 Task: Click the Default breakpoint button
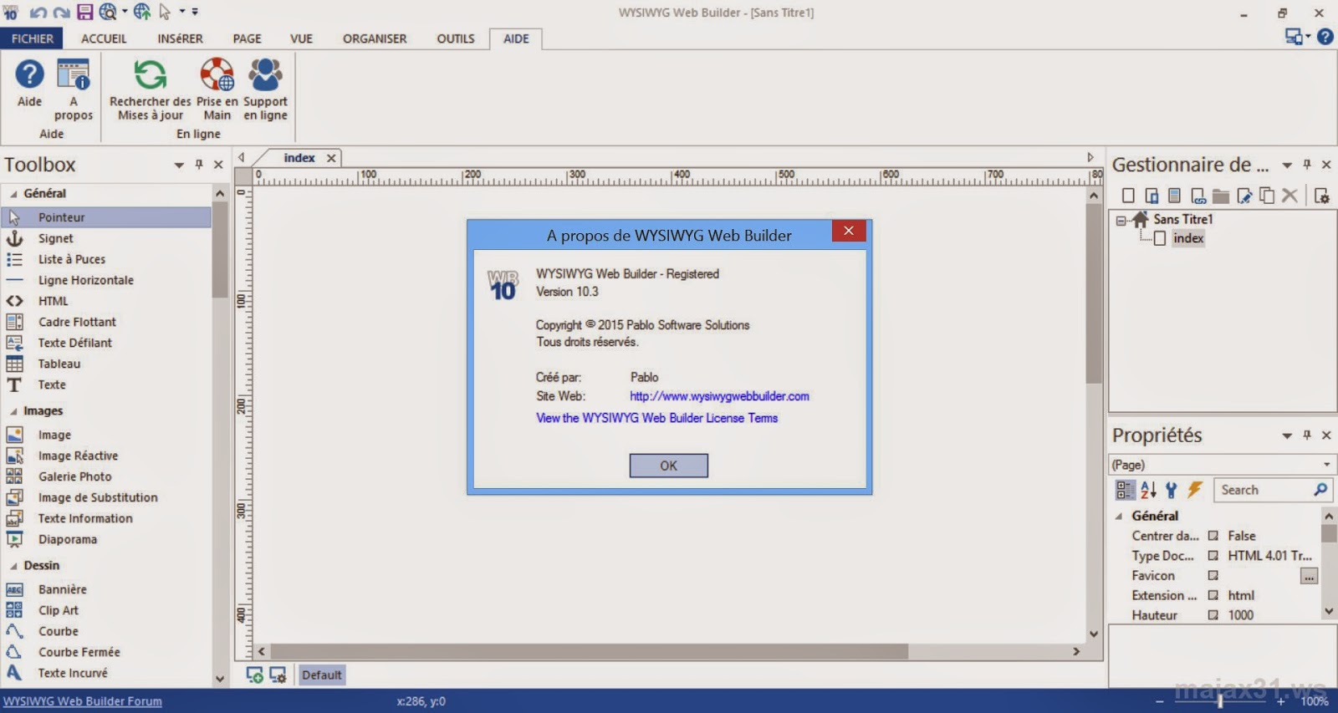tap(321, 675)
